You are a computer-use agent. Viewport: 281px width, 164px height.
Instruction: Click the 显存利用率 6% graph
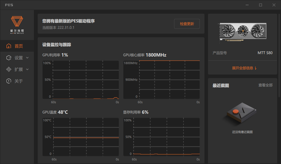click(162, 137)
